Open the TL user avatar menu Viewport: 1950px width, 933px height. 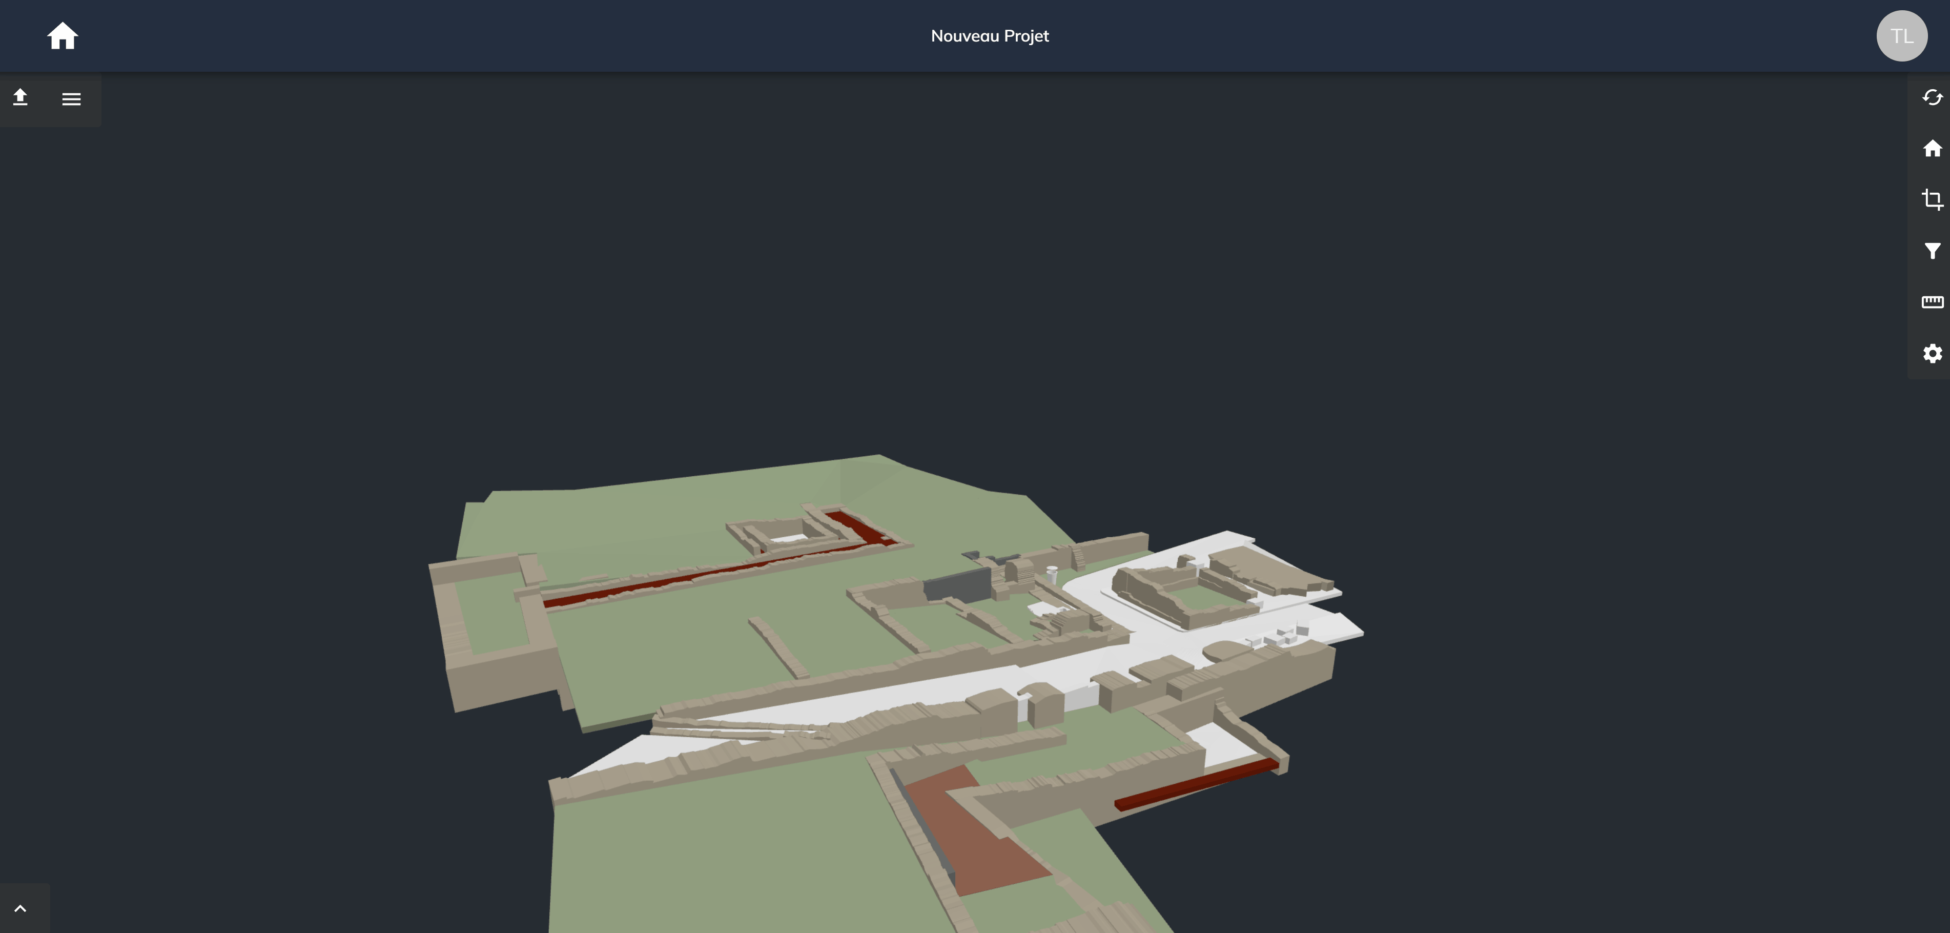click(x=1901, y=35)
